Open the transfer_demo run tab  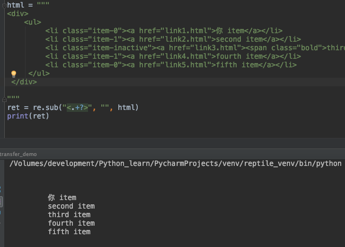coord(18,154)
